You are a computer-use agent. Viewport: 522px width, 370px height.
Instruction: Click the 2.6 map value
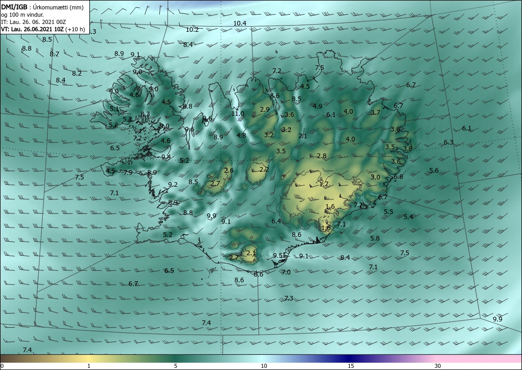tap(229, 171)
